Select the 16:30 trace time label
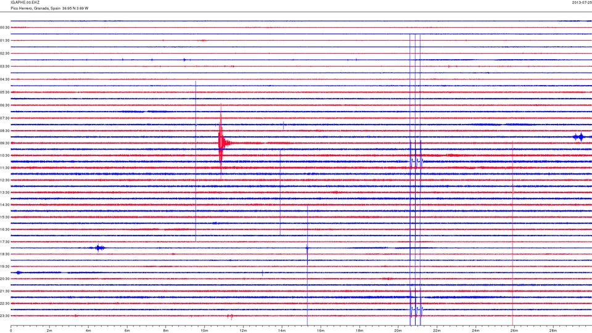This screenshot has width=592, height=333. pos(5,229)
